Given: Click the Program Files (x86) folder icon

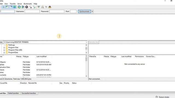Looking at the screenshot, I should pos(7,50).
